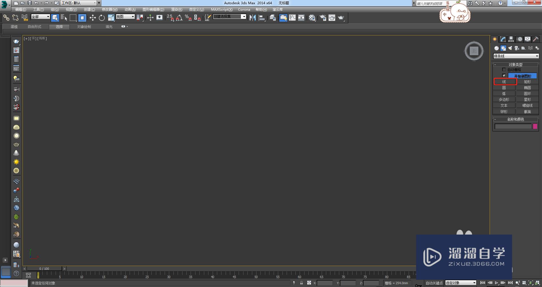The image size is (542, 287).
Task: Open the Curve Editor icon
Action: pyautogui.click(x=292, y=18)
